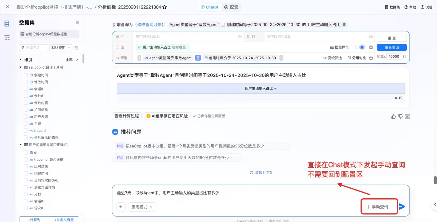Send the question with the blue arrow icon
This screenshot has height=222, width=437.
402,207
